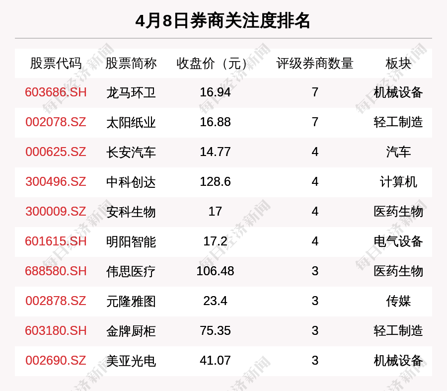This screenshot has width=447, height=391.
Task: Select the stock name 龙马环卫
Action: (x=131, y=93)
